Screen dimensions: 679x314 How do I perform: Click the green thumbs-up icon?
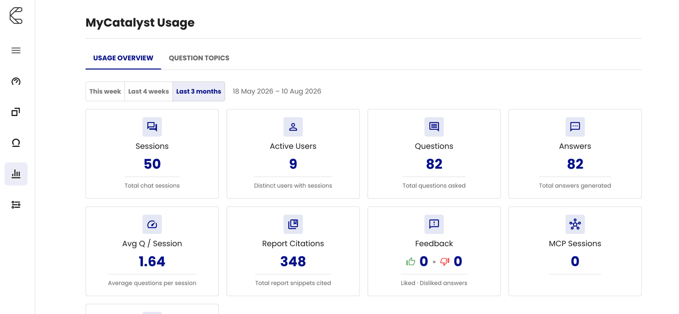[x=411, y=262]
